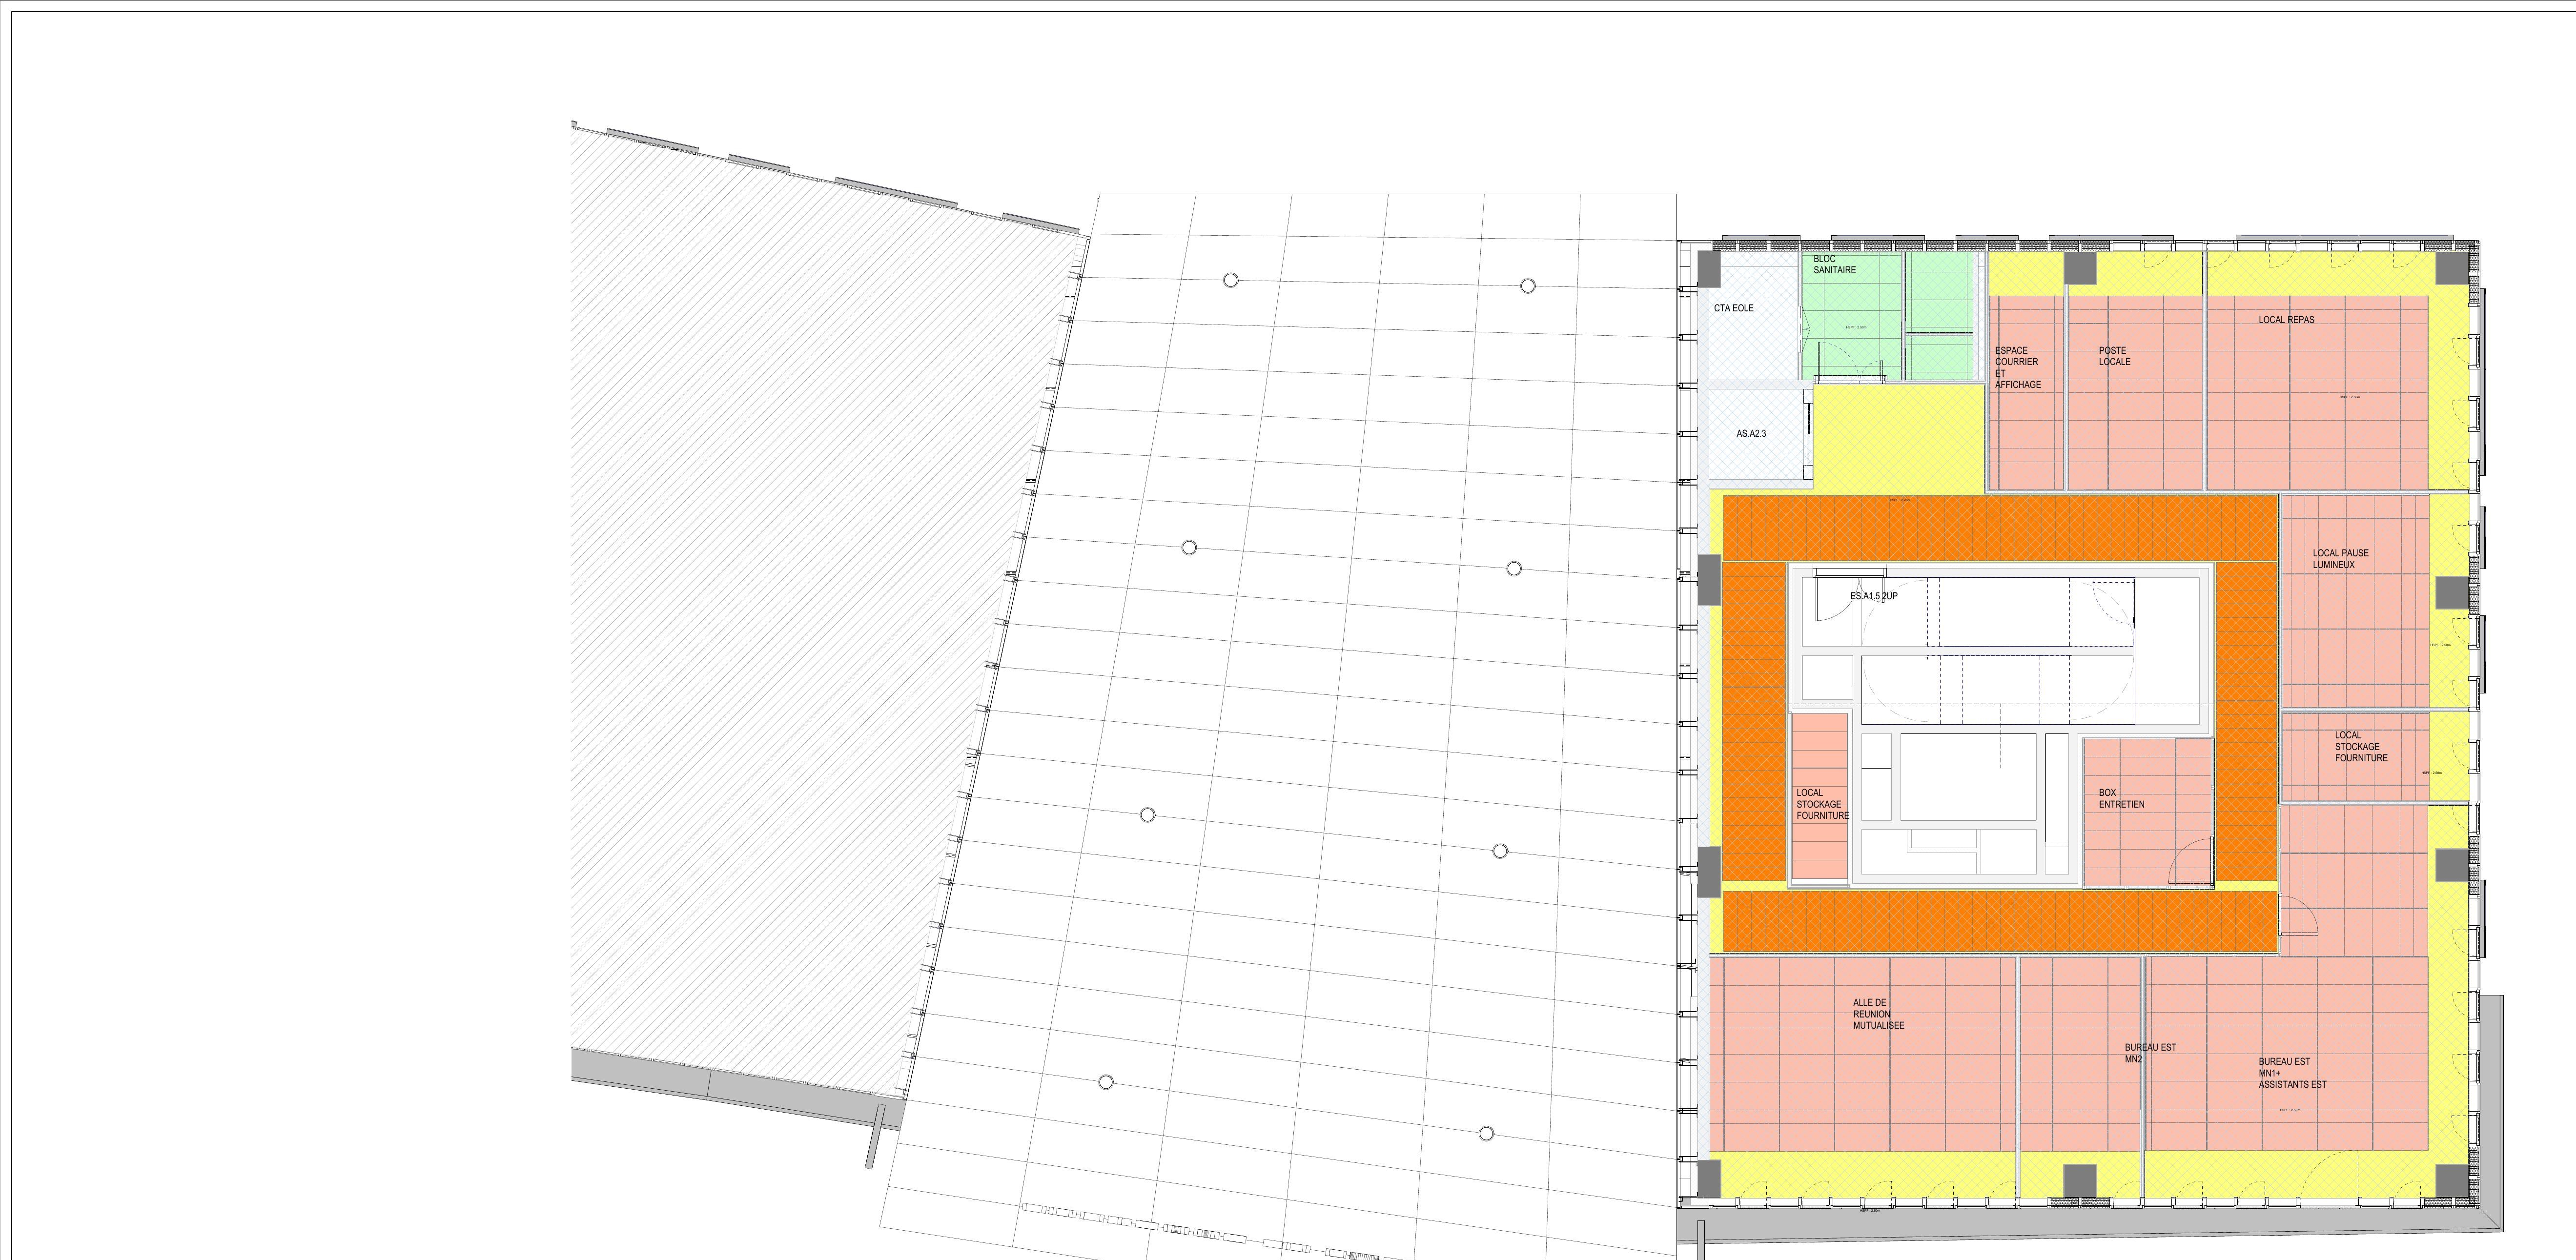This screenshot has height=1260, width=2576.
Task: Click ESPACE COURRIER ET AFFICHAGE label
Action: (x=2017, y=368)
